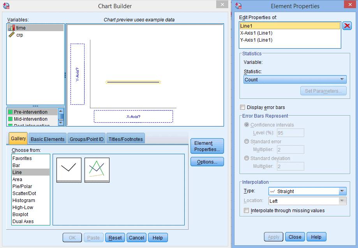Open chart Options dialog

207,162
